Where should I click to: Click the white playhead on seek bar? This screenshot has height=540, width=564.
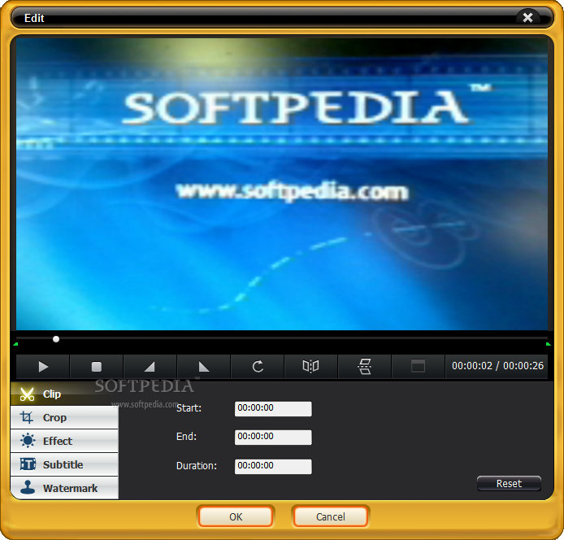tap(56, 339)
